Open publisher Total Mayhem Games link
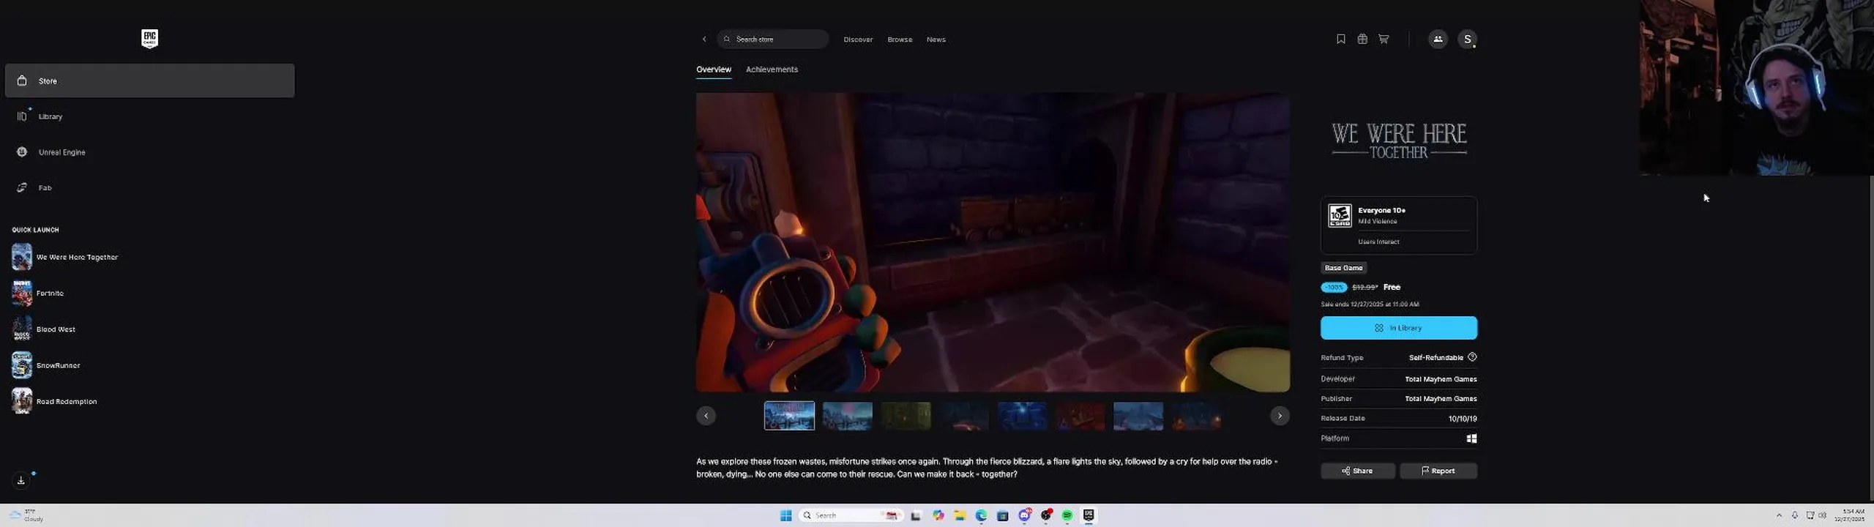The width and height of the screenshot is (1874, 527). point(1441,399)
